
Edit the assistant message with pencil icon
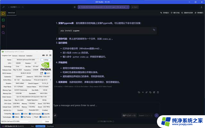154,92
